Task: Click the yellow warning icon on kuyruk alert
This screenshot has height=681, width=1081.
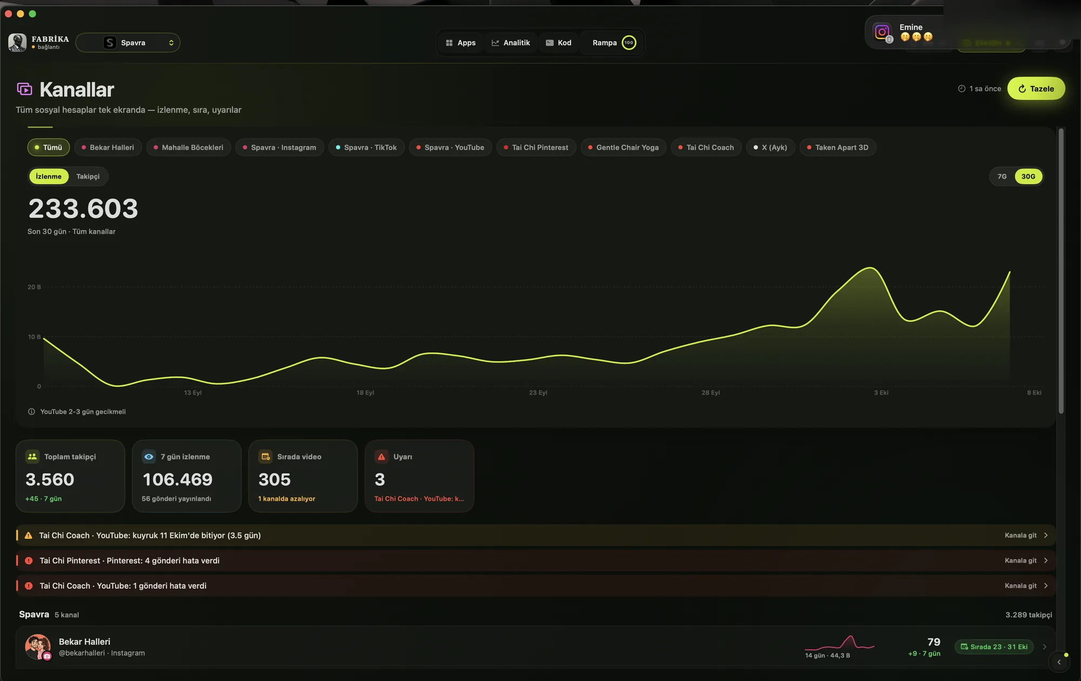Action: click(29, 536)
